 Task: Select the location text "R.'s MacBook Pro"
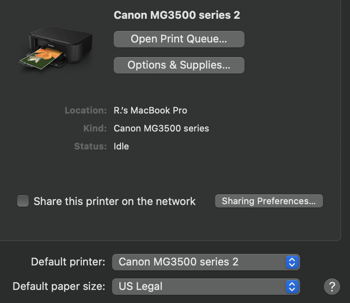(150, 110)
